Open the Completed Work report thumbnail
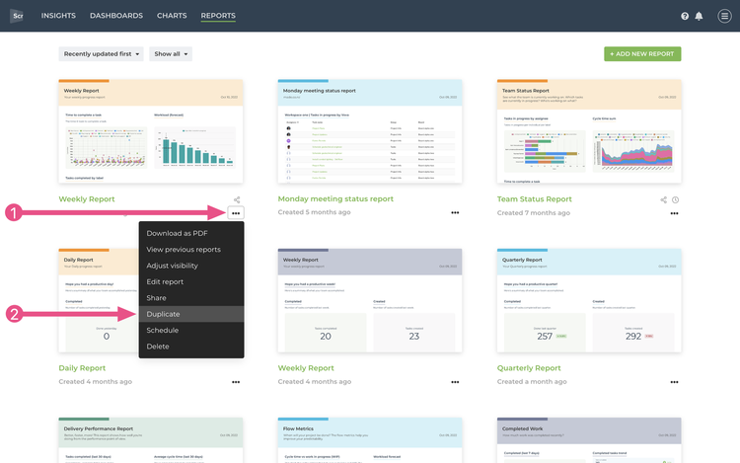The height and width of the screenshot is (463, 740). click(x=589, y=440)
